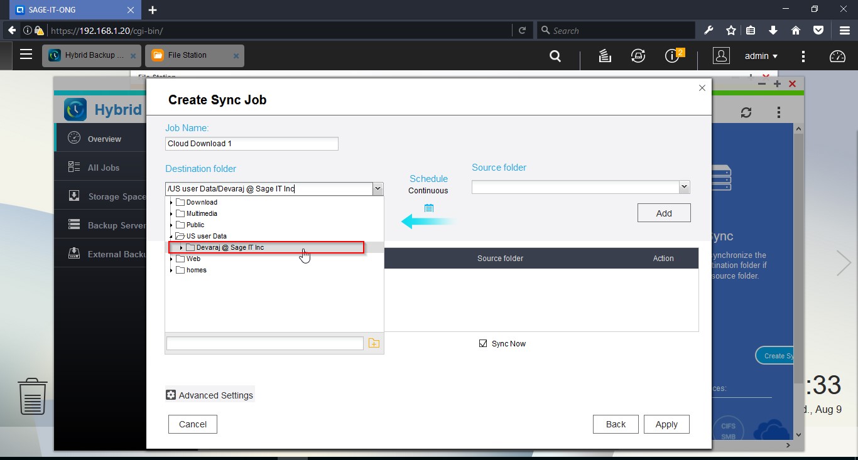The width and height of the screenshot is (858, 460).
Task: Click the QTS search magnifier icon
Action: pyautogui.click(x=555, y=56)
